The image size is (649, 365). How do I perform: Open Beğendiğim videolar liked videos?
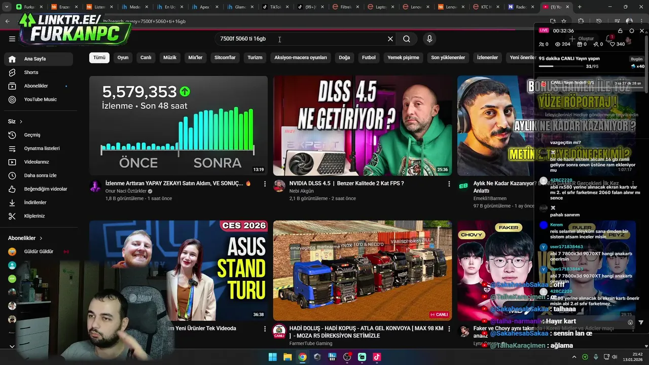pyautogui.click(x=39, y=189)
